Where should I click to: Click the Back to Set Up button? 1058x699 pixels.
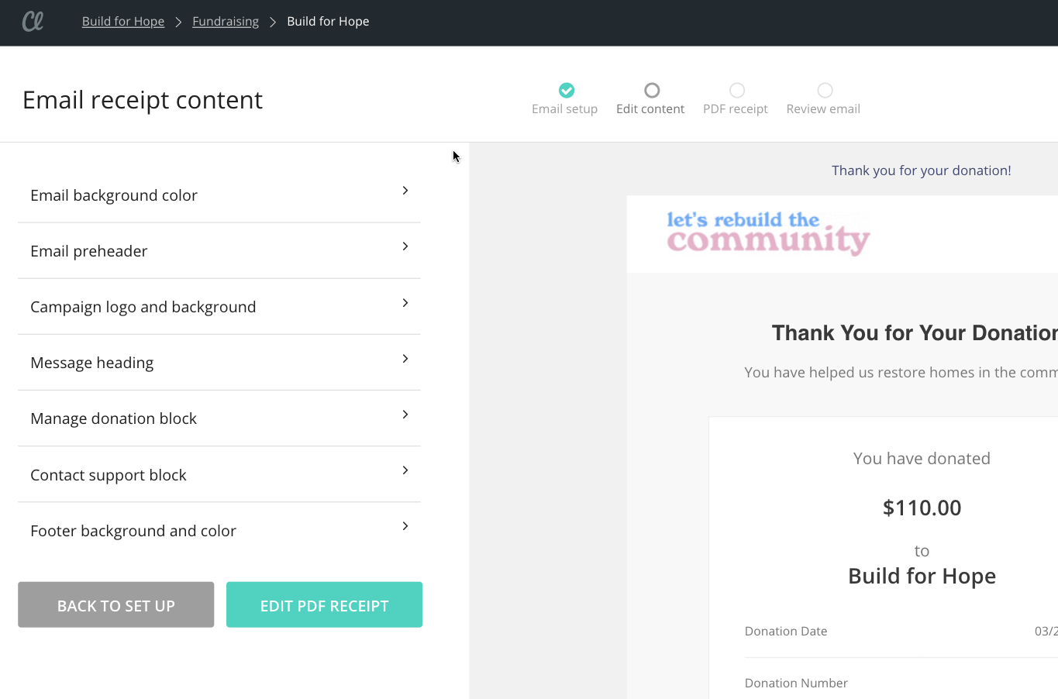pyautogui.click(x=116, y=604)
